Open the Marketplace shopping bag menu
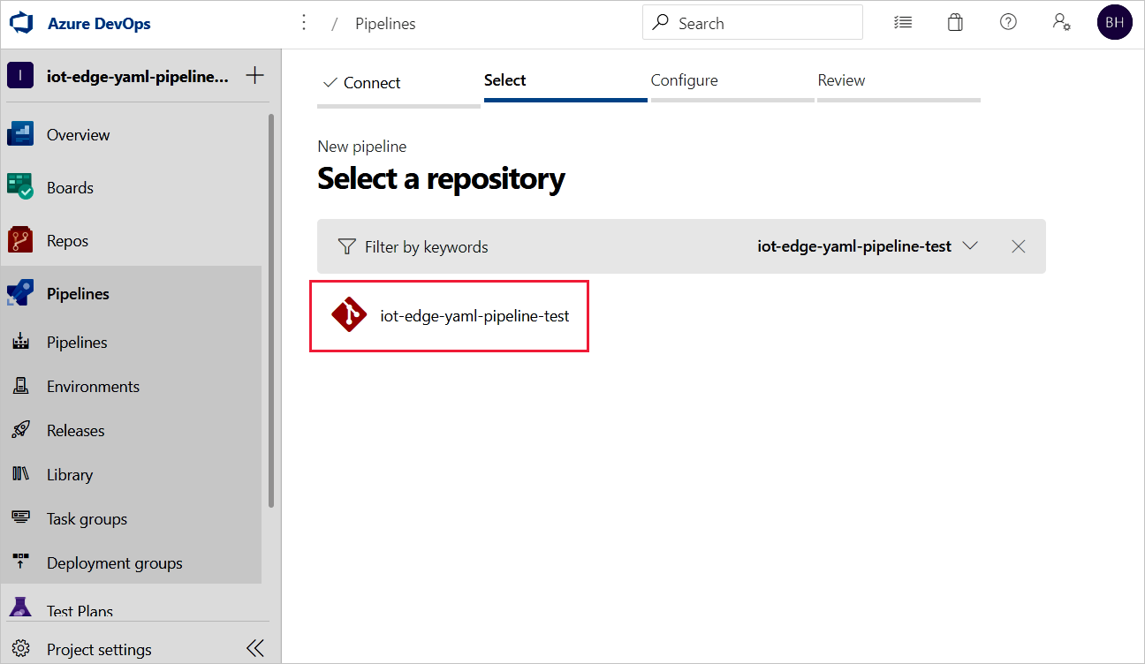The image size is (1145, 664). [x=955, y=22]
